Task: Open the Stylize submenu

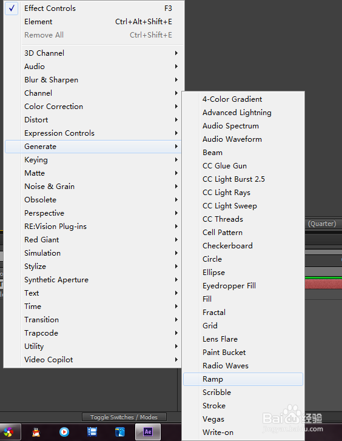Action: pyautogui.click(x=94, y=267)
